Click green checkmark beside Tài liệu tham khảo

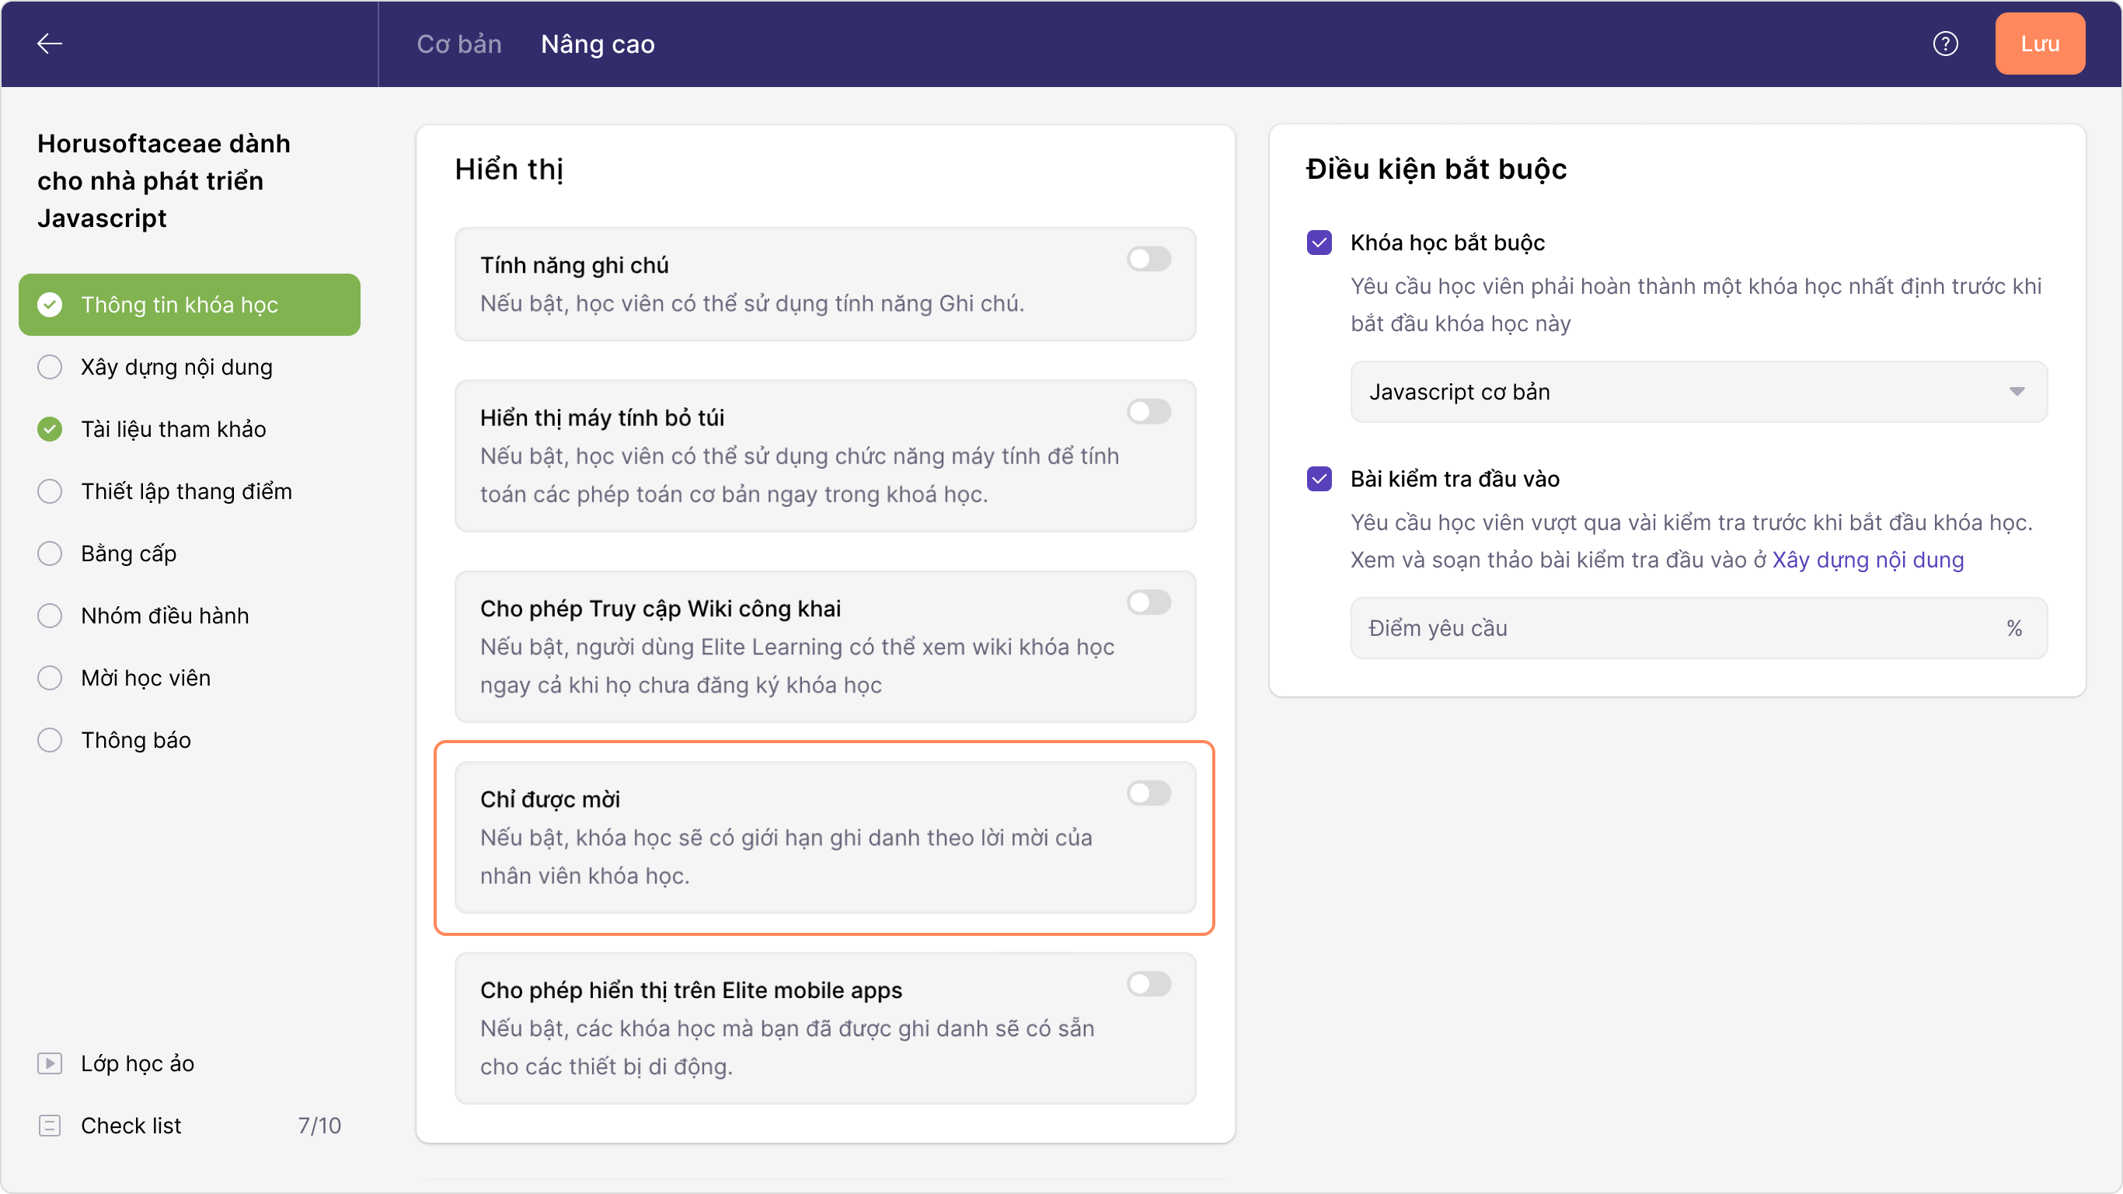click(50, 429)
